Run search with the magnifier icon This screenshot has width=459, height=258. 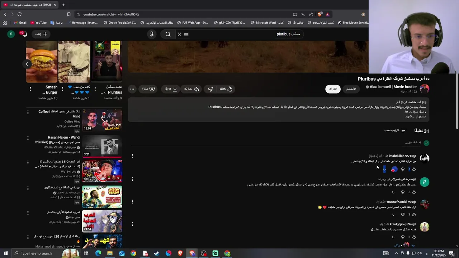[x=168, y=34]
